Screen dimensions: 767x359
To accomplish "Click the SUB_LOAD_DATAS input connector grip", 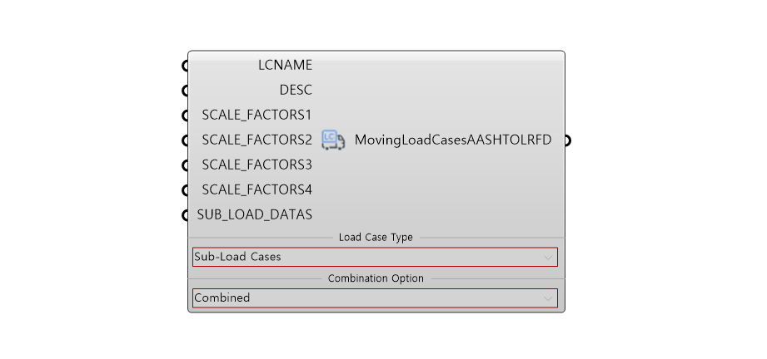I will point(186,215).
